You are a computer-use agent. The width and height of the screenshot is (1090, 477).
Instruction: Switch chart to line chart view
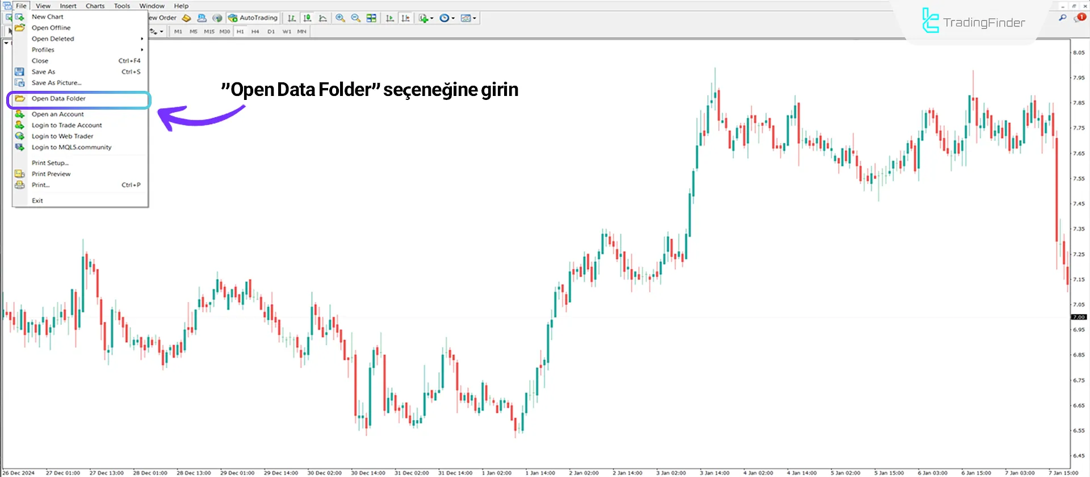point(323,18)
